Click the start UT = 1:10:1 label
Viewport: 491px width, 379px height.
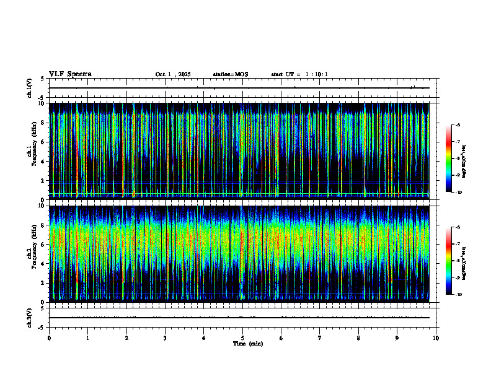pyautogui.click(x=299, y=74)
